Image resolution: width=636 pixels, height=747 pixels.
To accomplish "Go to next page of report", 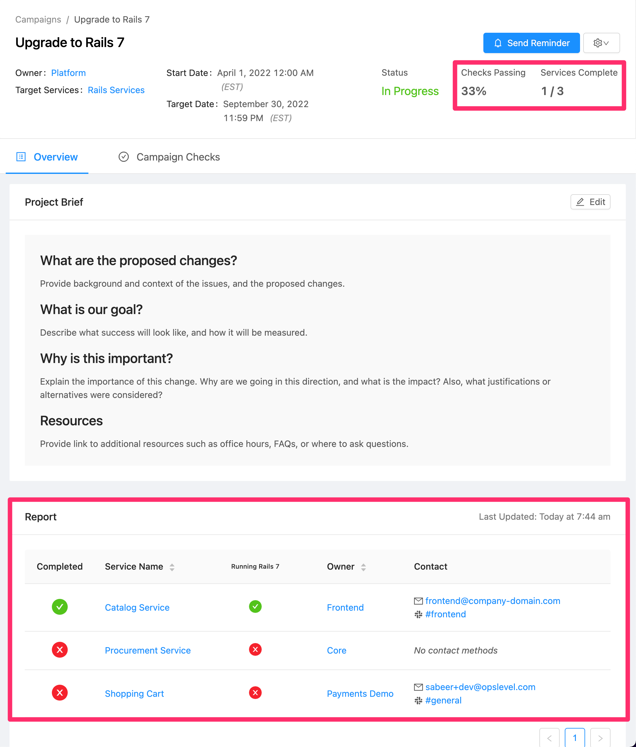I will click(600, 737).
